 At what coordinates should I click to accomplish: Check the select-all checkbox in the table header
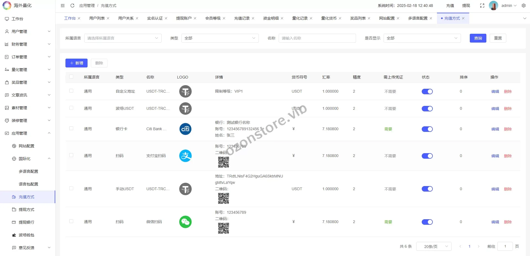(x=71, y=77)
